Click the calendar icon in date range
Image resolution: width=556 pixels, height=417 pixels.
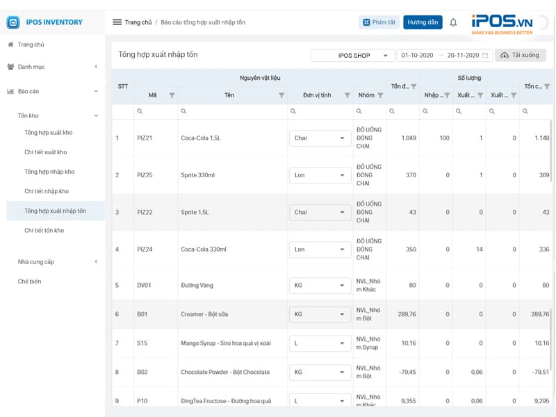[x=485, y=55]
